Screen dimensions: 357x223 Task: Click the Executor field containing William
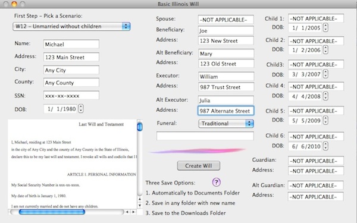[x=226, y=77]
